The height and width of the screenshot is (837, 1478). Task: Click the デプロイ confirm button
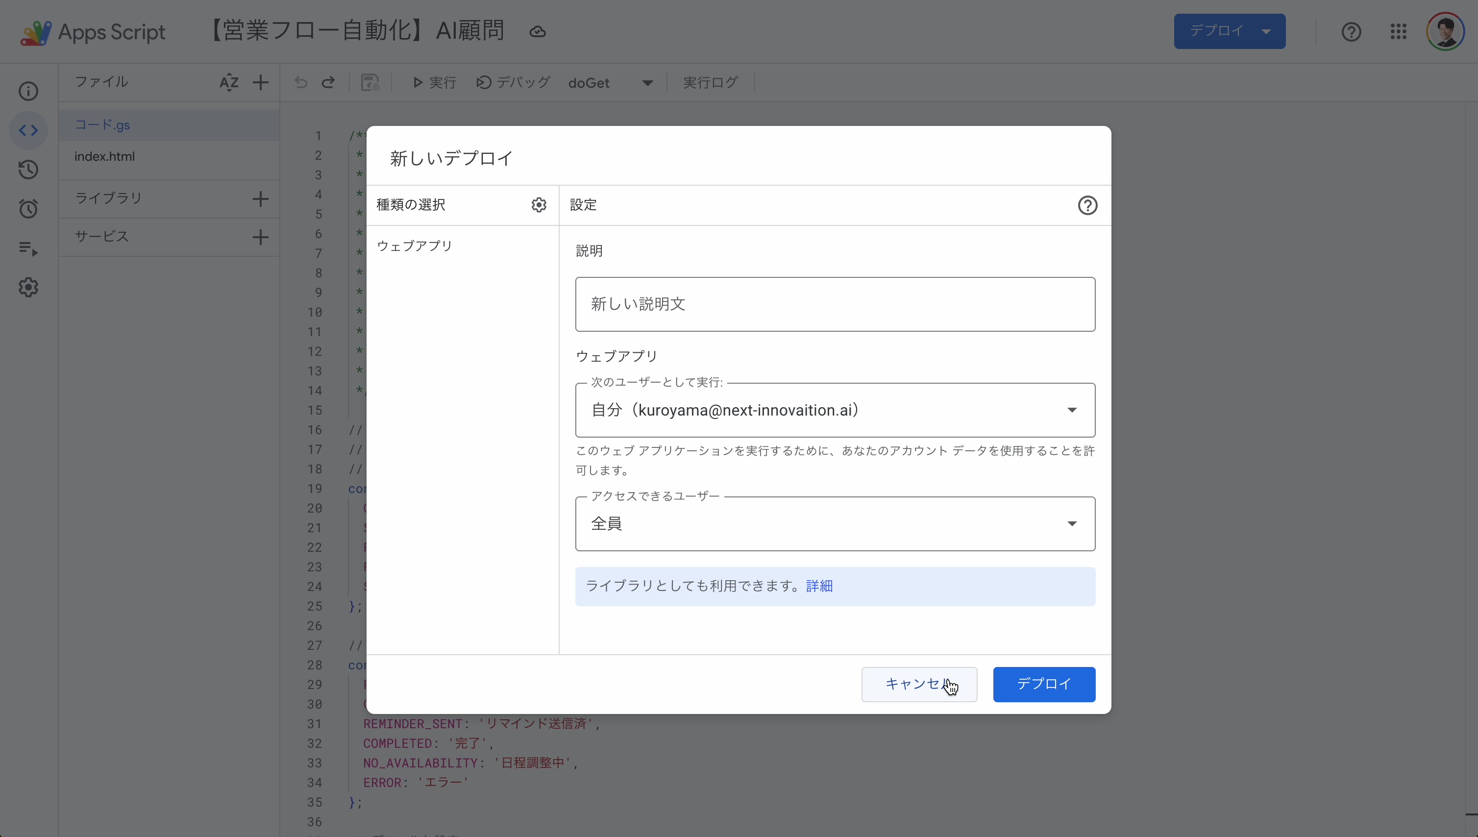coord(1043,684)
